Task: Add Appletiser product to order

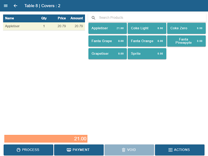Action: click(x=108, y=28)
